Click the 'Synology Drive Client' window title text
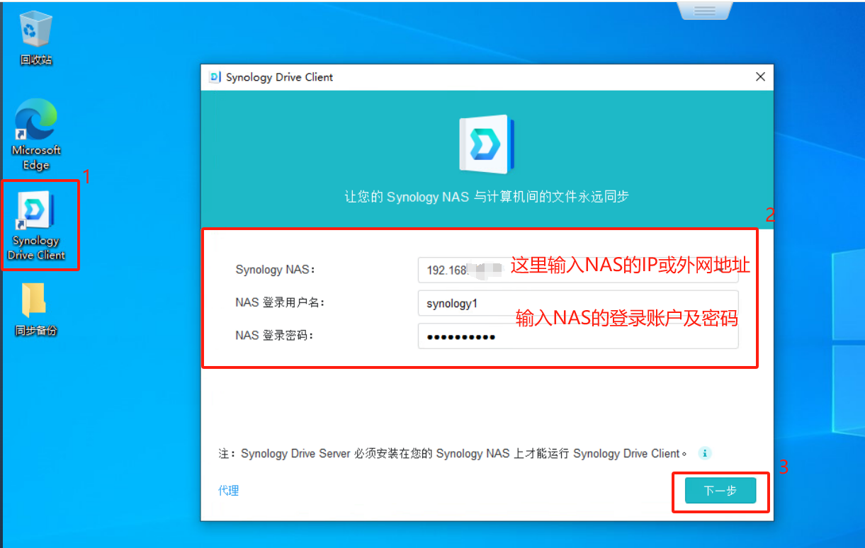The height and width of the screenshot is (548, 865). tap(279, 77)
